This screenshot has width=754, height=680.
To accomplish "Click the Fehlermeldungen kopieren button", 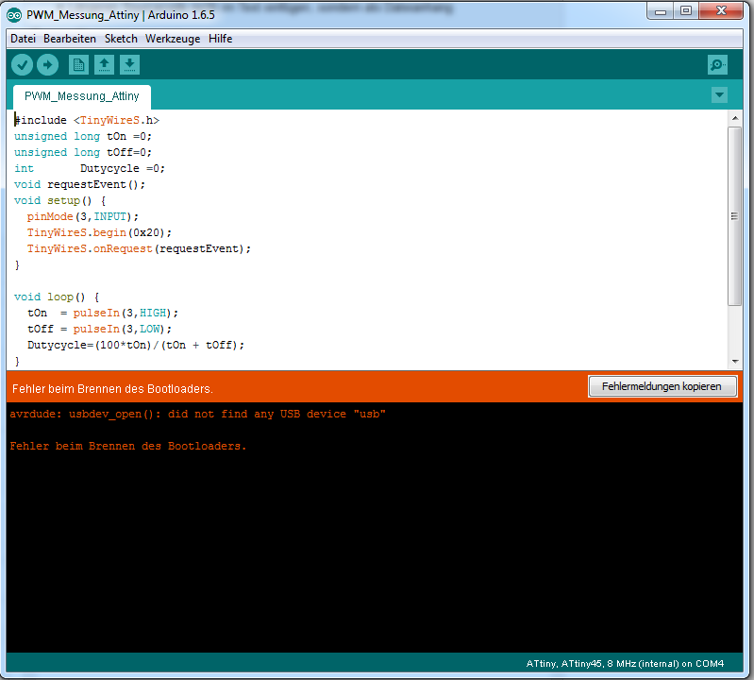I will pos(662,386).
